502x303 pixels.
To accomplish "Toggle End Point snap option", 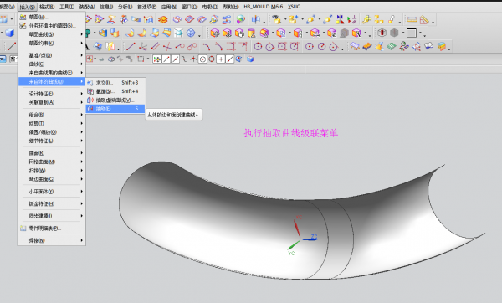I will point(166,59).
